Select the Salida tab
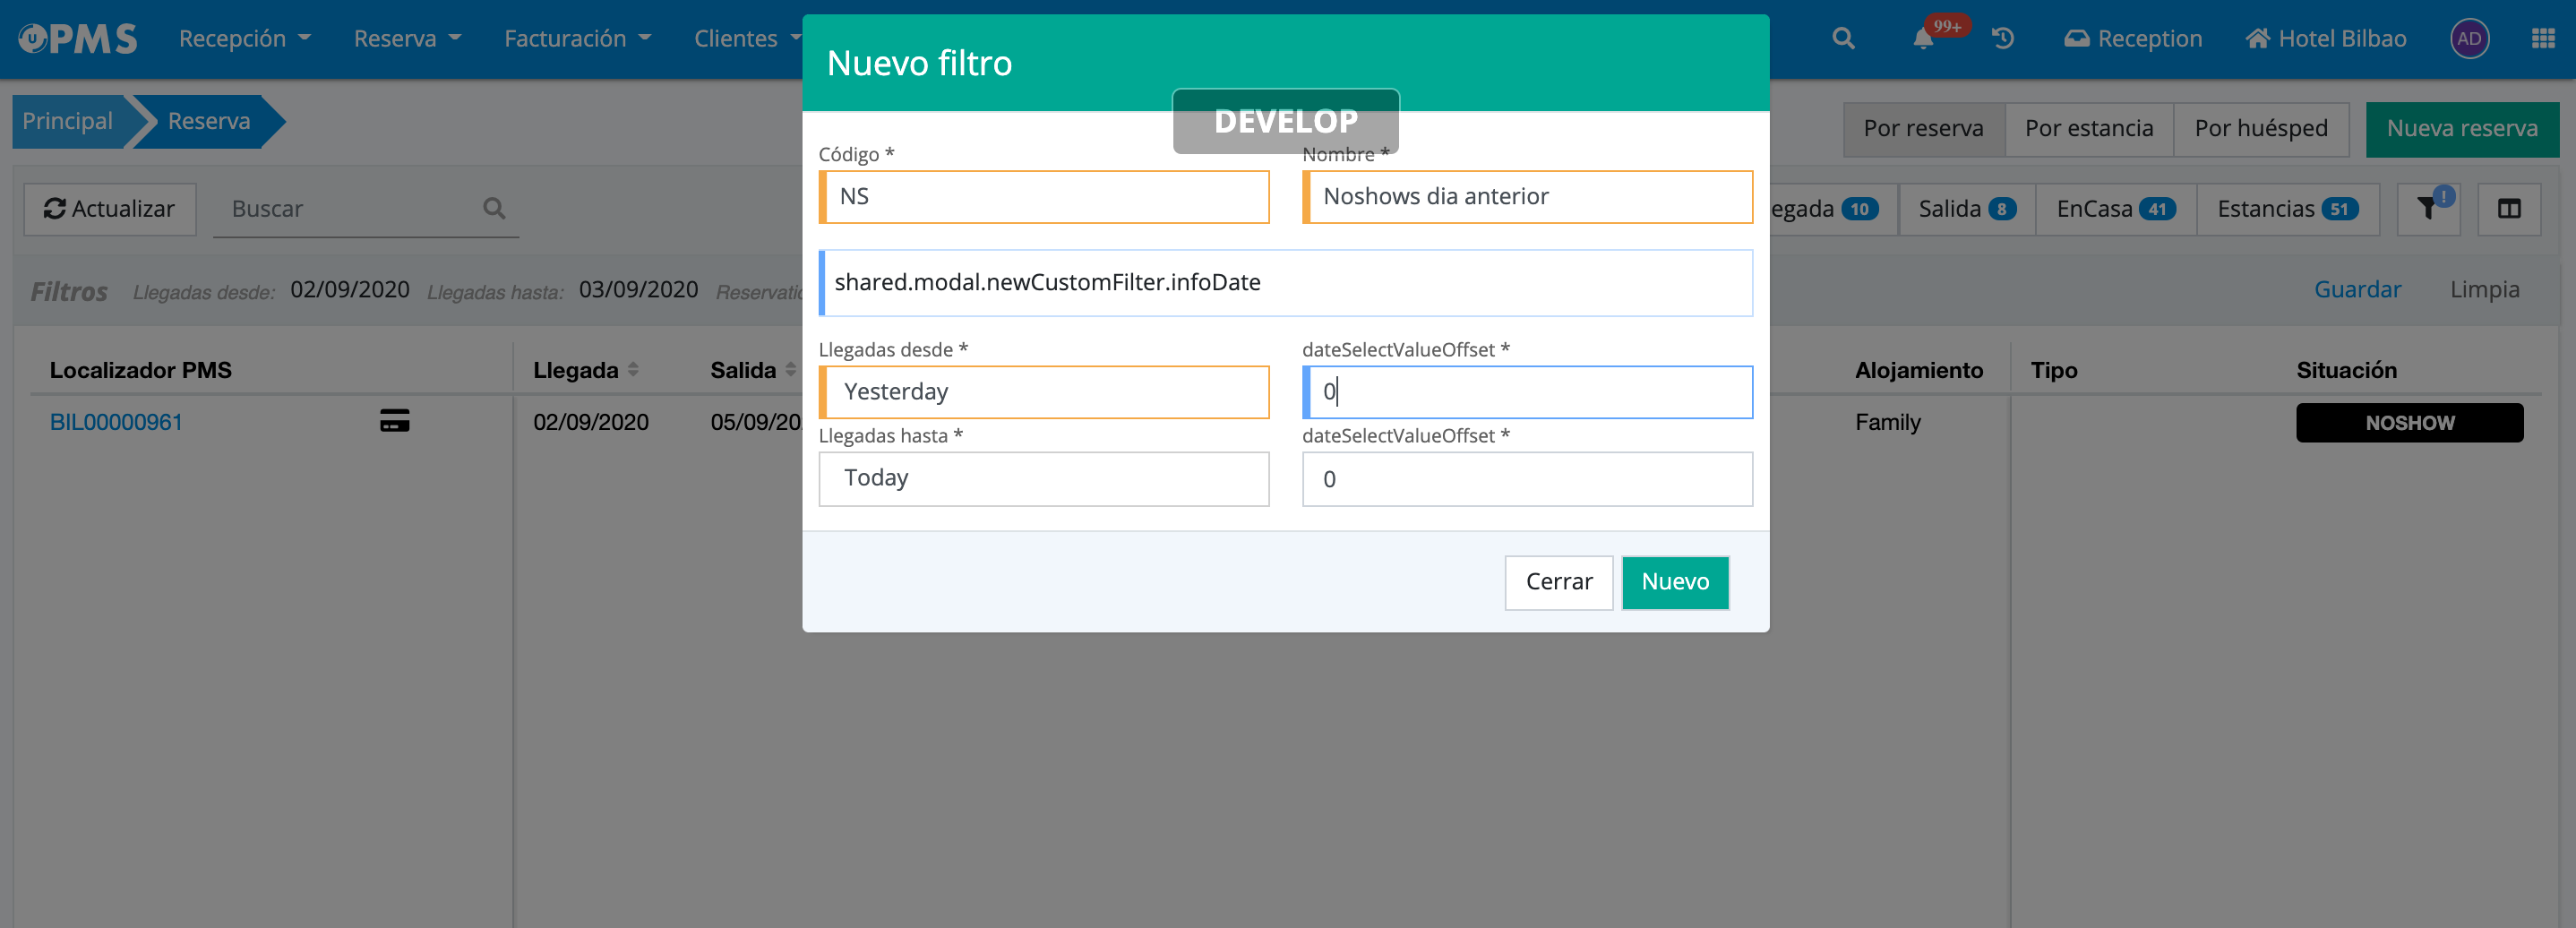Image resolution: width=2576 pixels, height=928 pixels. 1965,208
